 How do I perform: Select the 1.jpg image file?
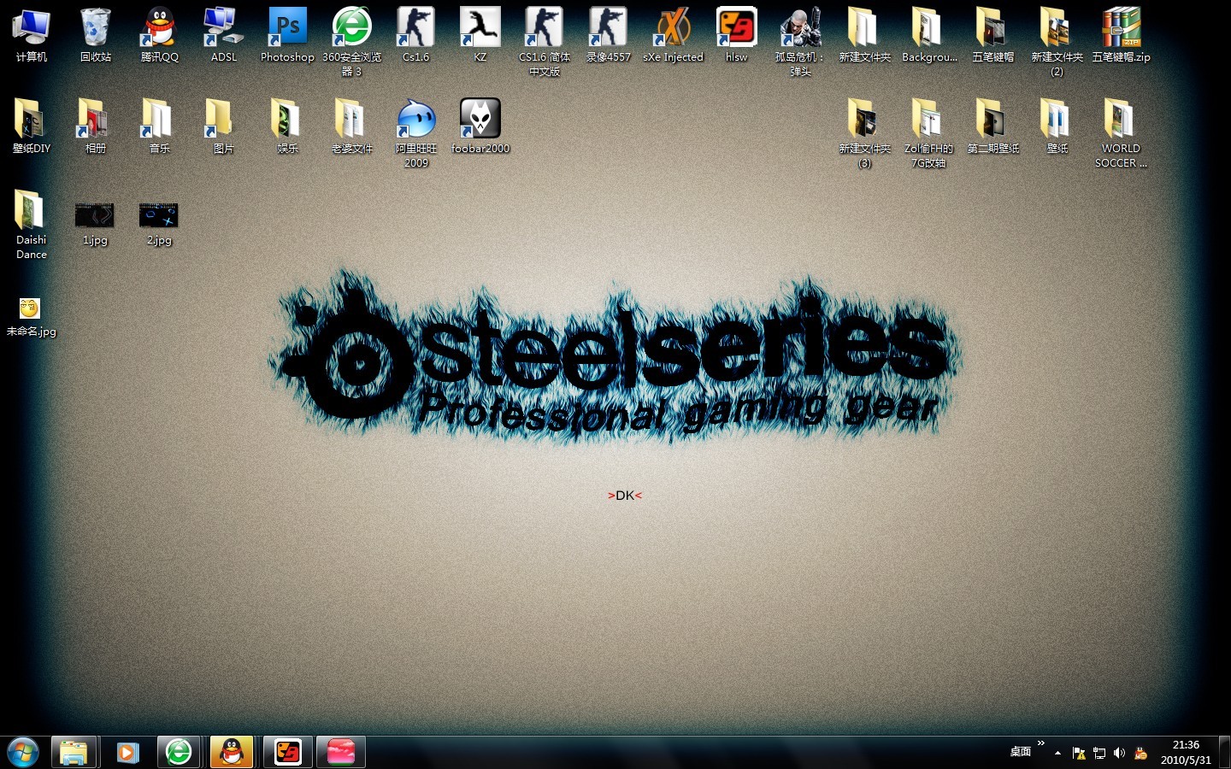(95, 224)
